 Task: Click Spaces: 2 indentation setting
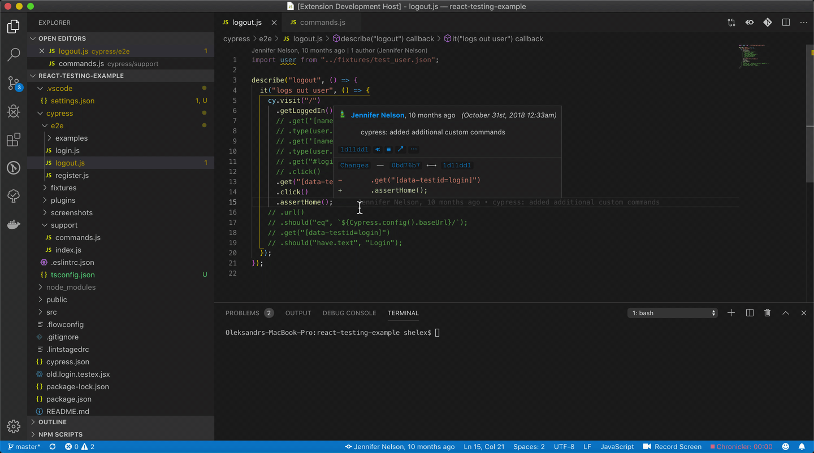[529, 447]
